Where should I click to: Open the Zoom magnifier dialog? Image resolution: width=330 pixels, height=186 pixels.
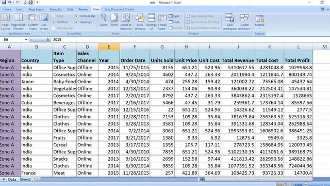point(103,20)
